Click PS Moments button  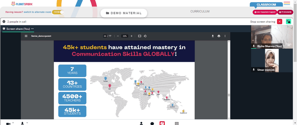click(285, 12)
